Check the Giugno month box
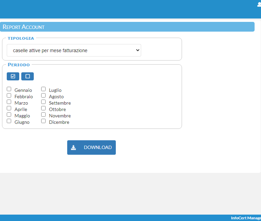 coord(9,121)
